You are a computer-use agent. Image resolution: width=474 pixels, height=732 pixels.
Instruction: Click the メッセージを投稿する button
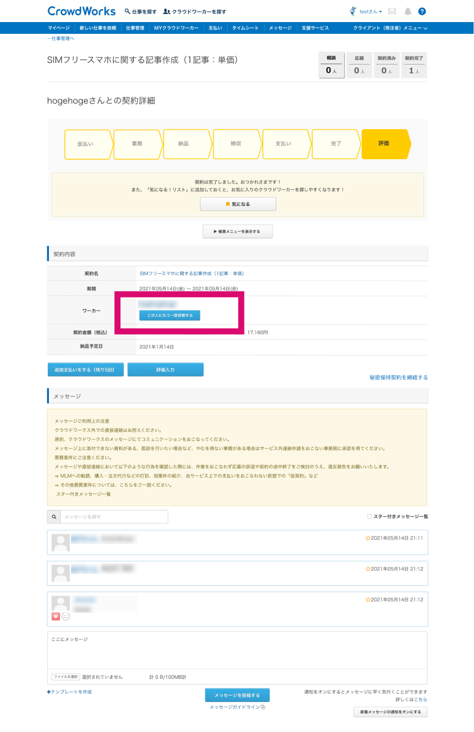point(237,695)
